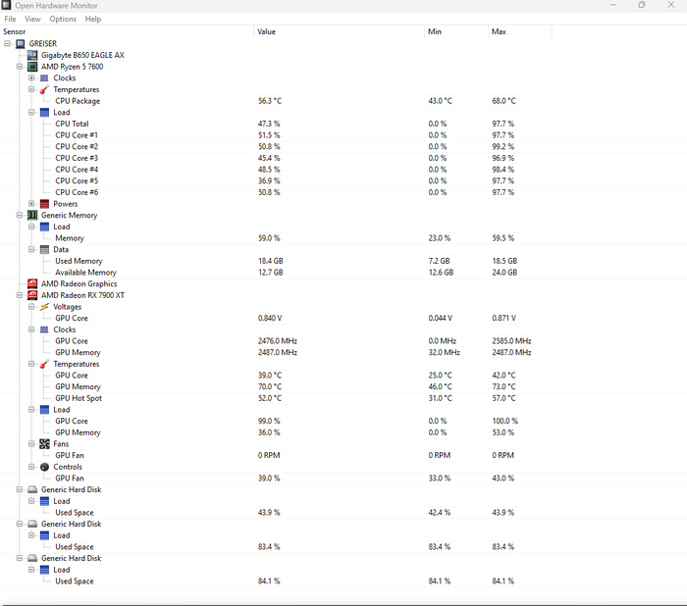Click the Gigabyte B650 EAGLE AX motherboard icon

click(32, 55)
